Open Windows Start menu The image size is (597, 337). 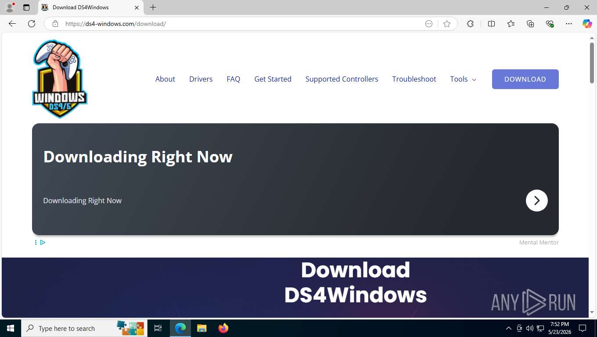[11, 328]
